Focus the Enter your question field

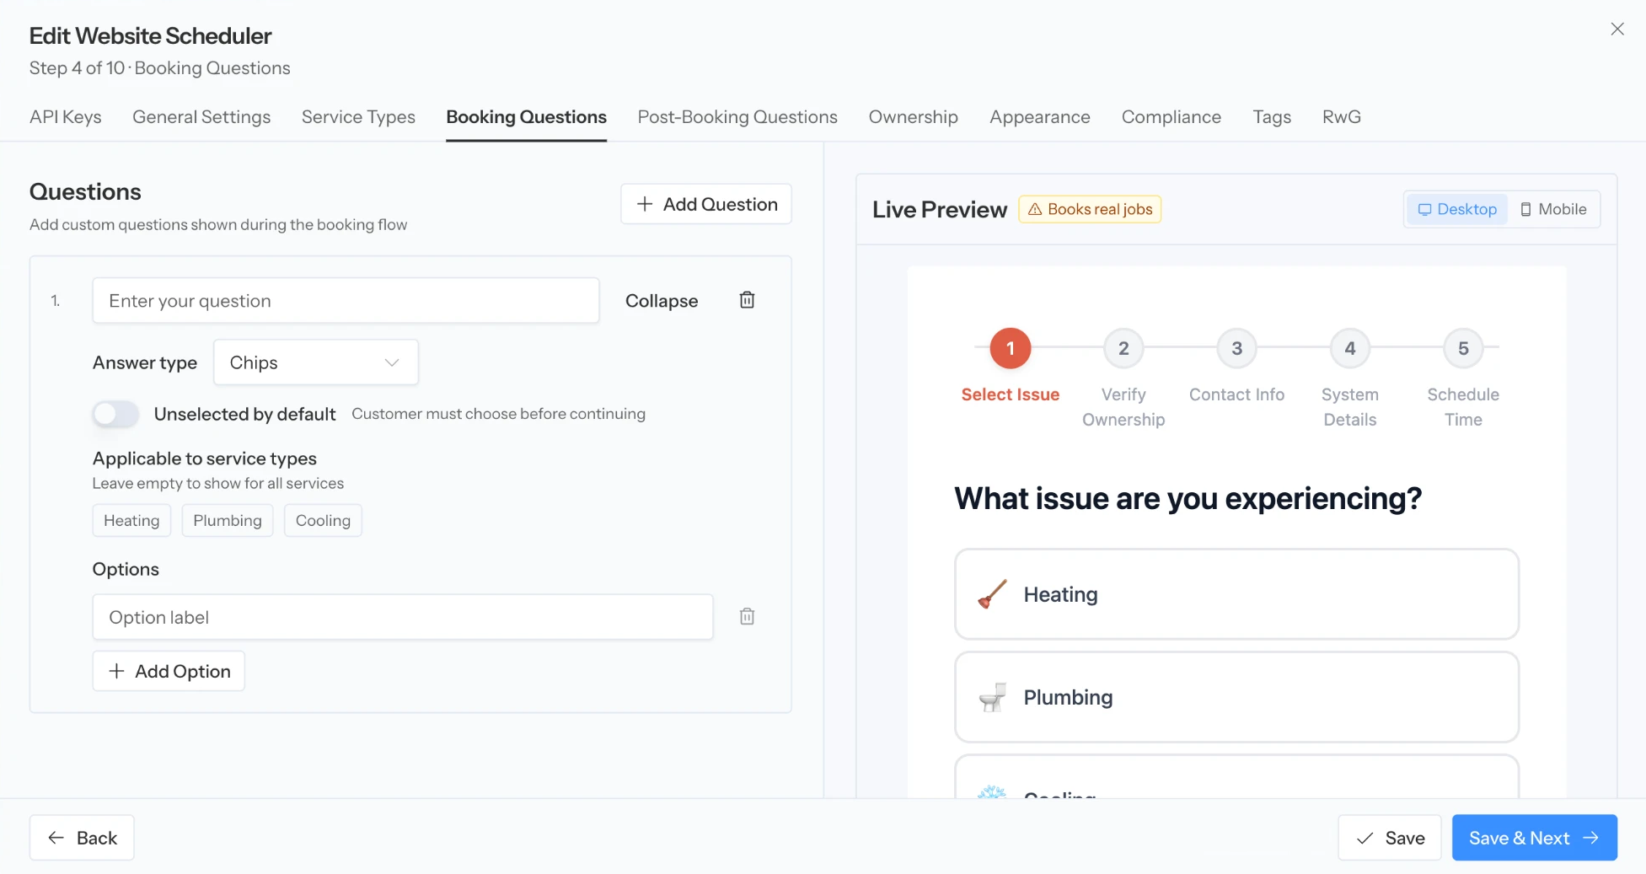pos(346,301)
